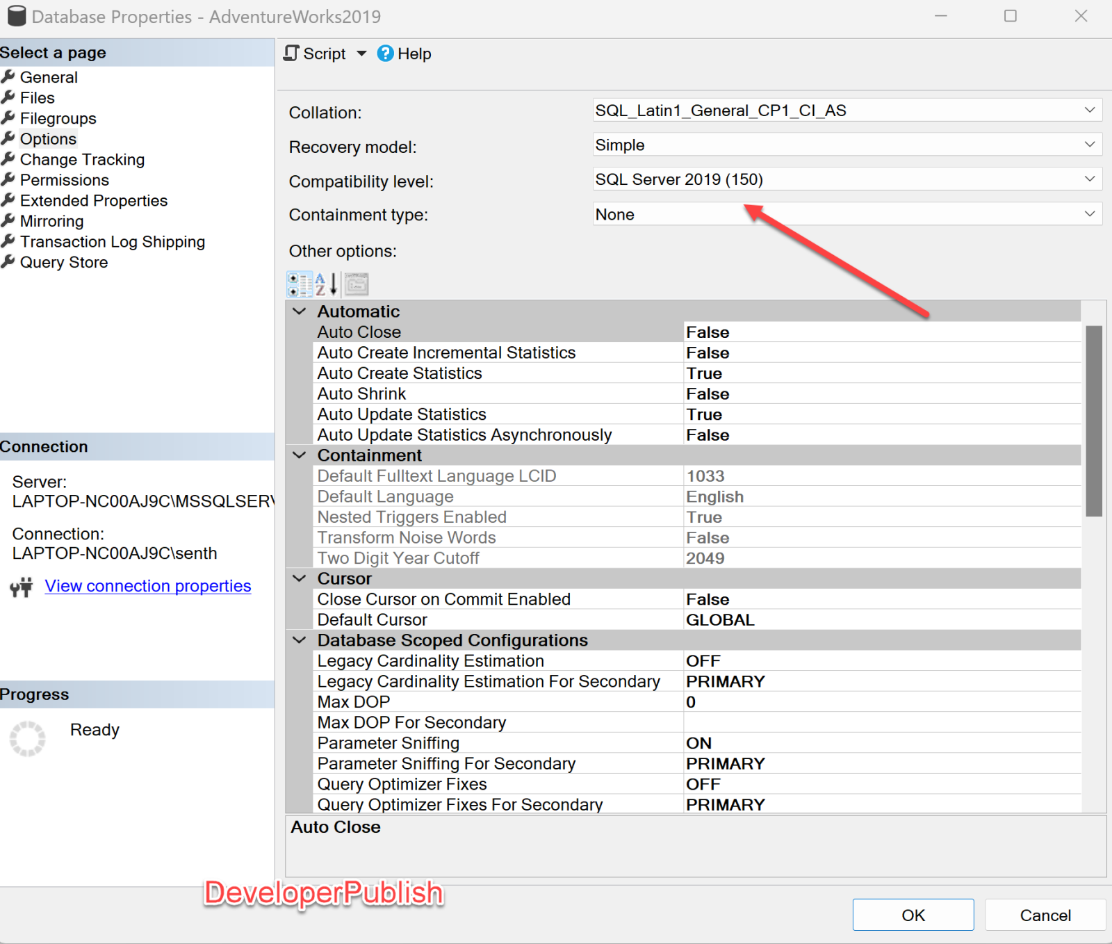Click the wrench icon next to Query Store
The width and height of the screenshot is (1112, 944).
click(x=8, y=261)
